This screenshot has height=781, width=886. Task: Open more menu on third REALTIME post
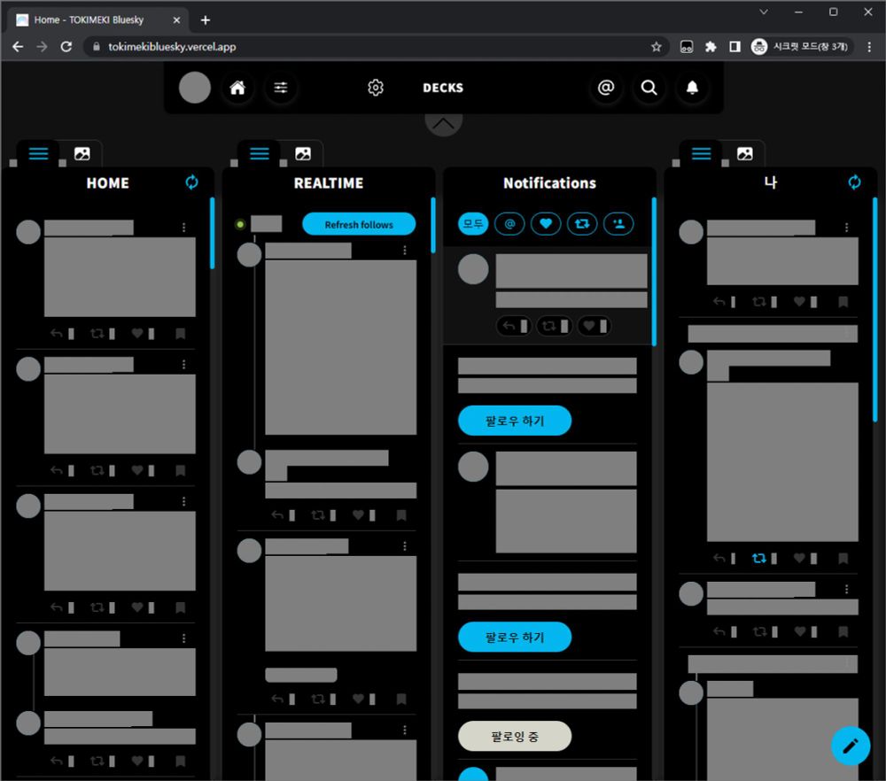tap(405, 546)
